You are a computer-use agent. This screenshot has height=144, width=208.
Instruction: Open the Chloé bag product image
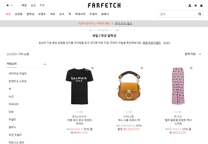129,86
